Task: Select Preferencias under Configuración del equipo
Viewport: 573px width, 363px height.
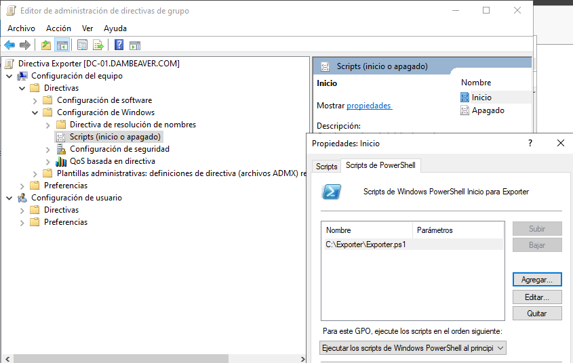Action: click(x=66, y=186)
